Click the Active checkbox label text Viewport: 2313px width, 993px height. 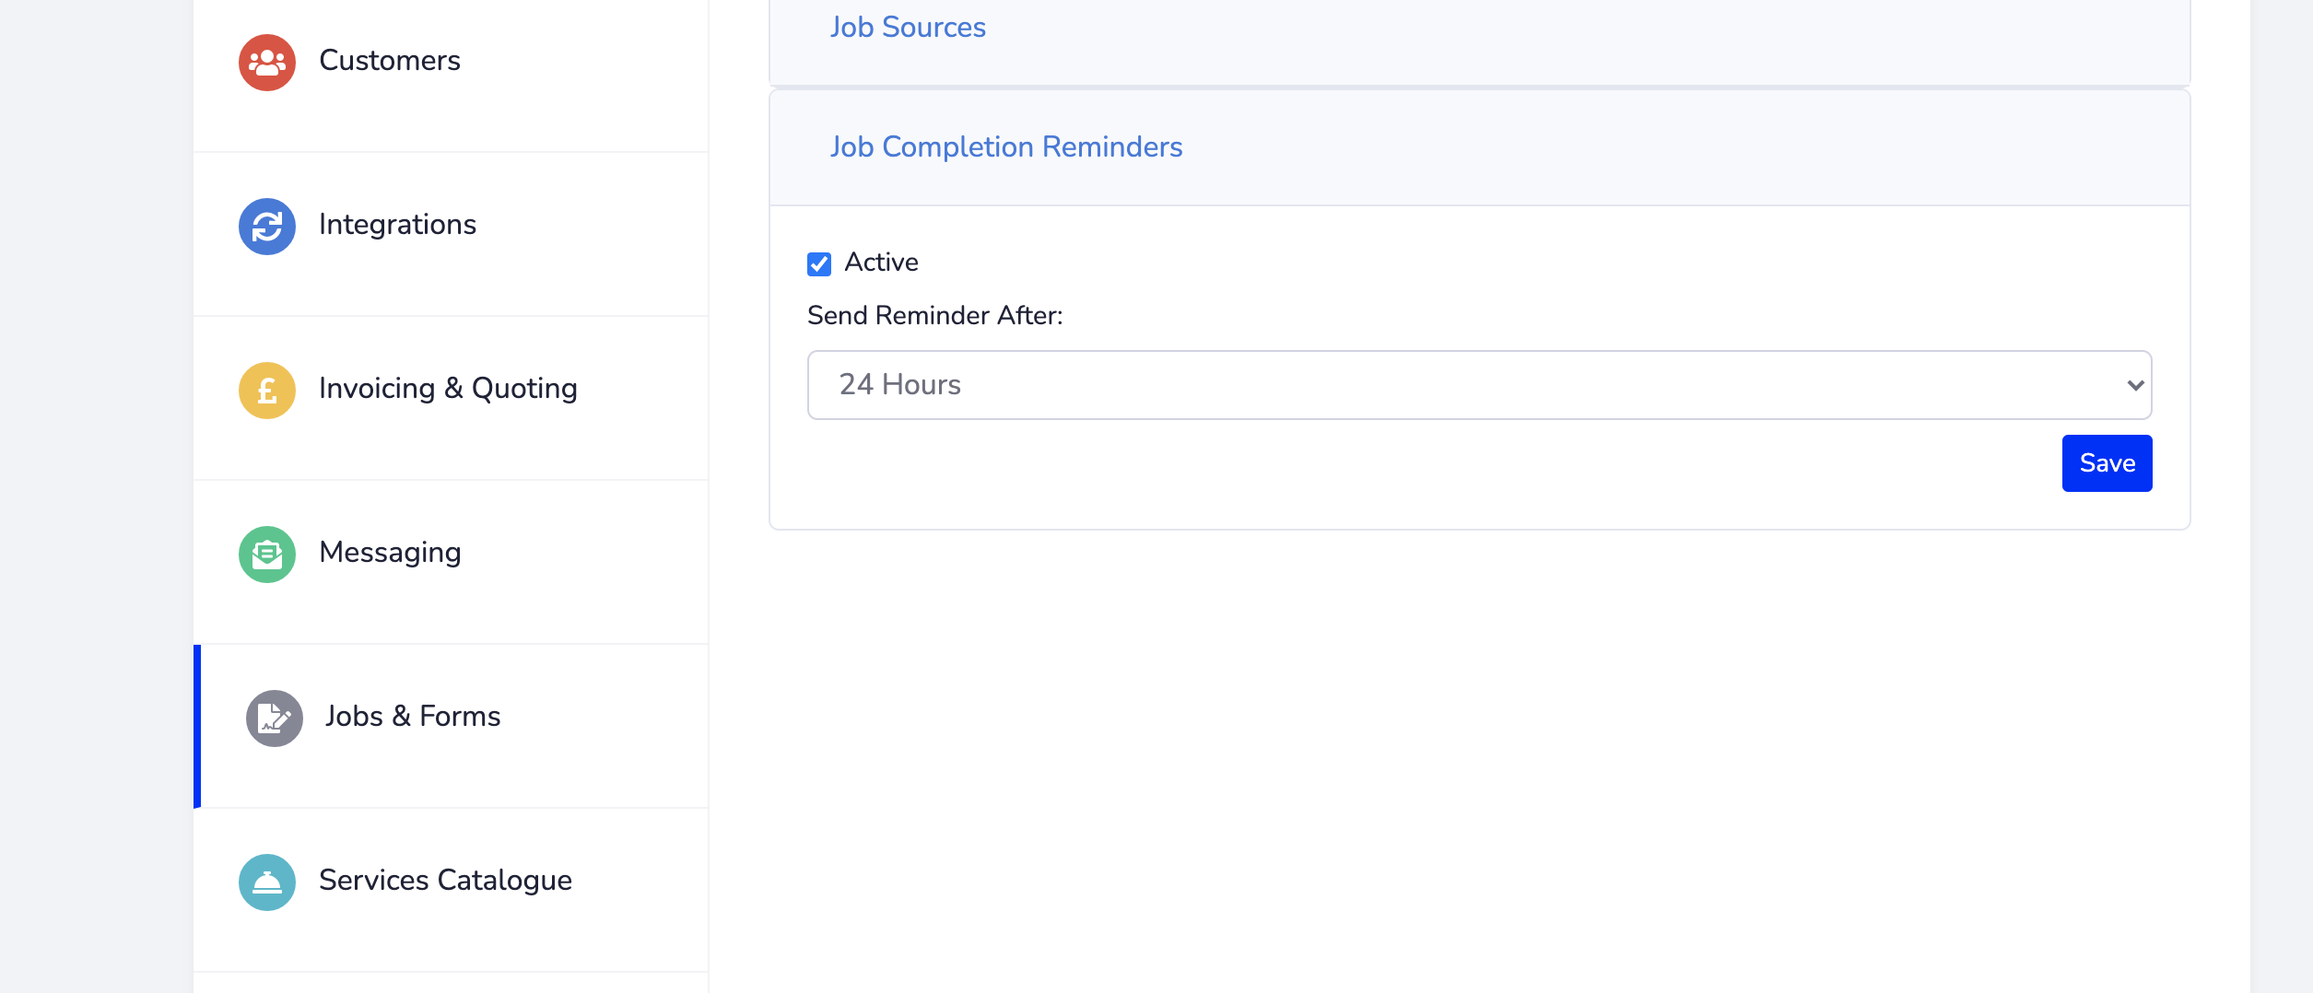881,263
